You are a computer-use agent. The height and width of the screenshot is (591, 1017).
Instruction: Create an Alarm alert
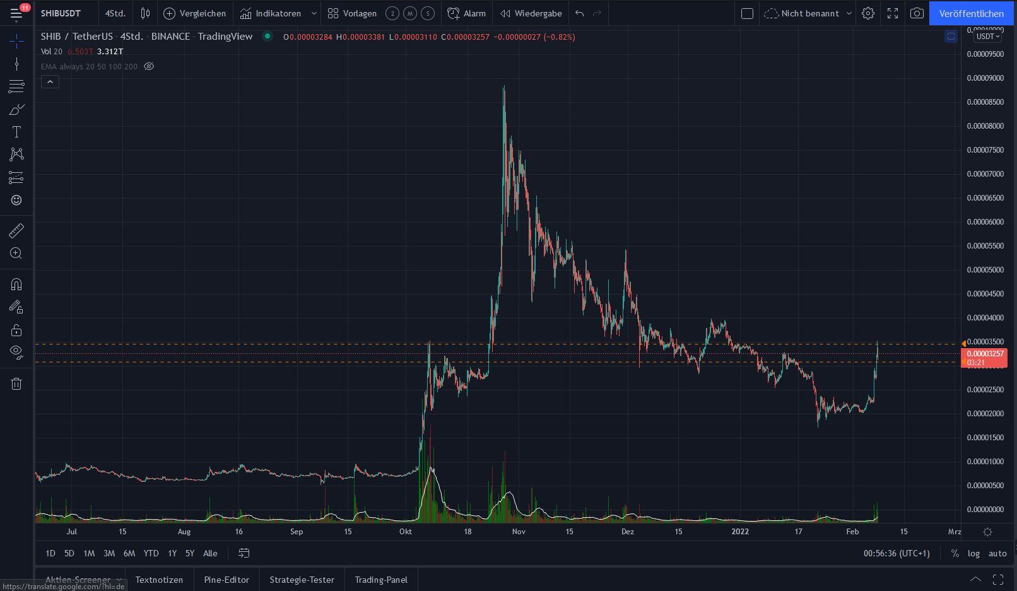466,13
